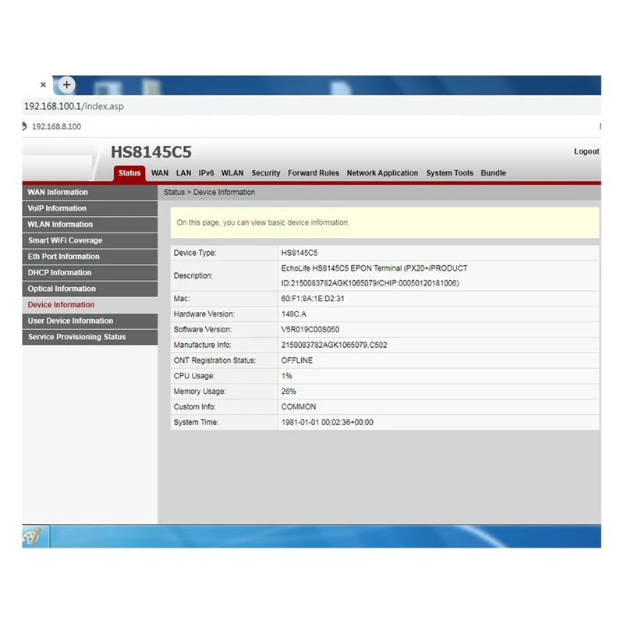Go to the IPv6 tab
Viewport: 624px width, 624px height.
(206, 173)
